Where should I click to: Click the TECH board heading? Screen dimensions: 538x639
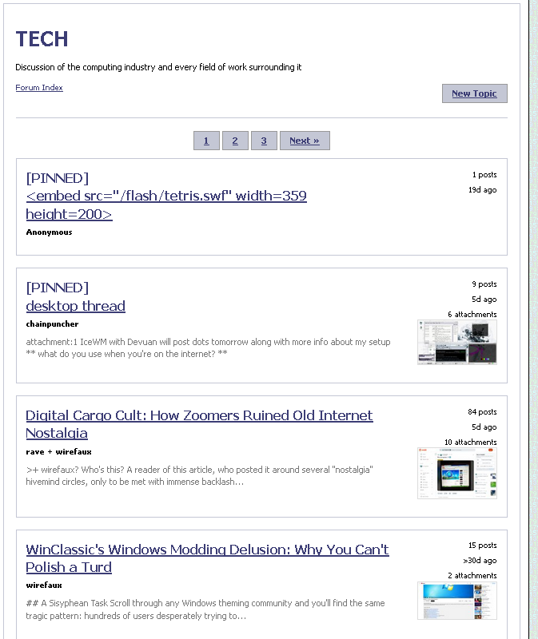pos(42,39)
